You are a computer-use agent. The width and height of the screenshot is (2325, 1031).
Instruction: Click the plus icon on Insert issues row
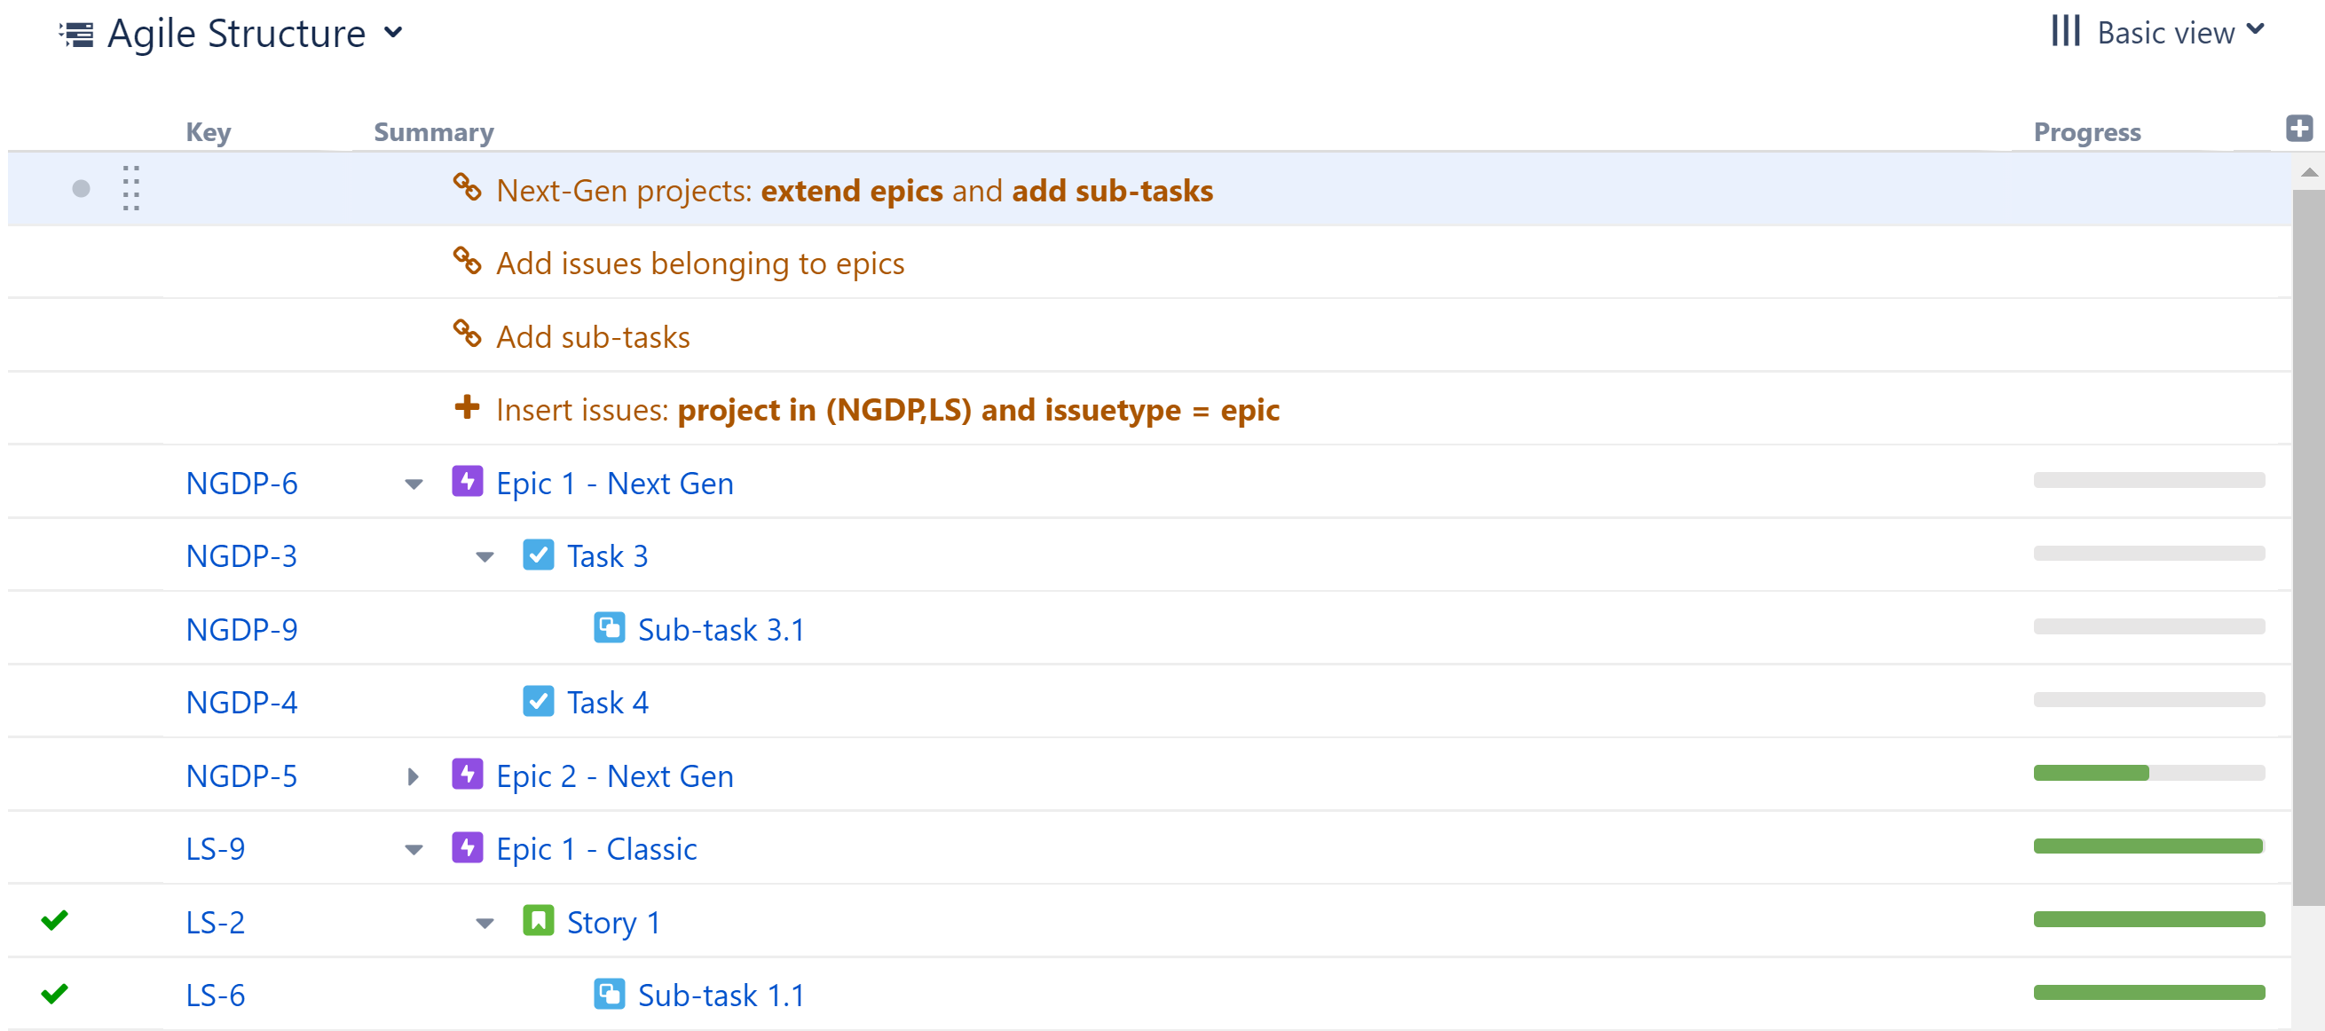pos(466,408)
